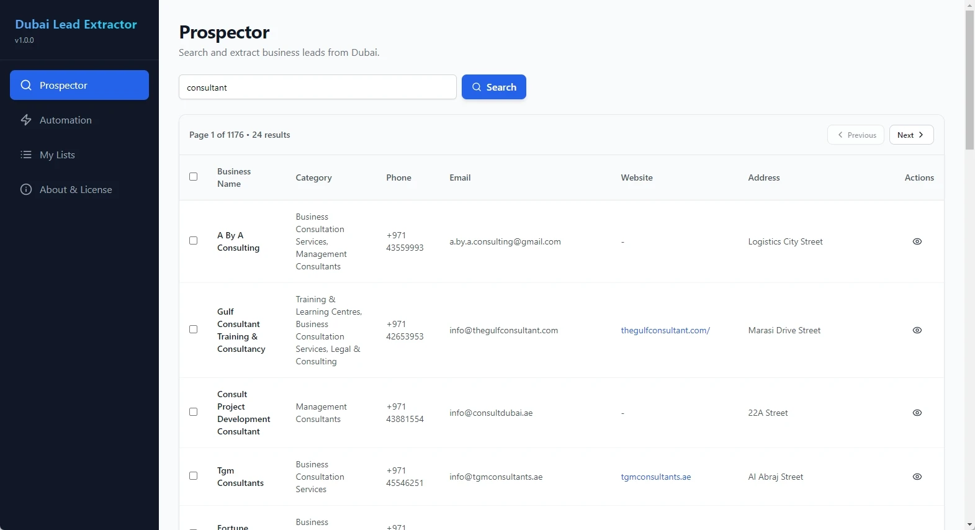Focus the search field containing 'consultant'

318,87
